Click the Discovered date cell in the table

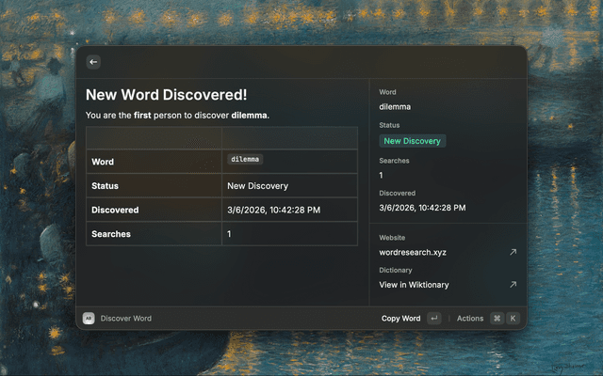tap(273, 210)
